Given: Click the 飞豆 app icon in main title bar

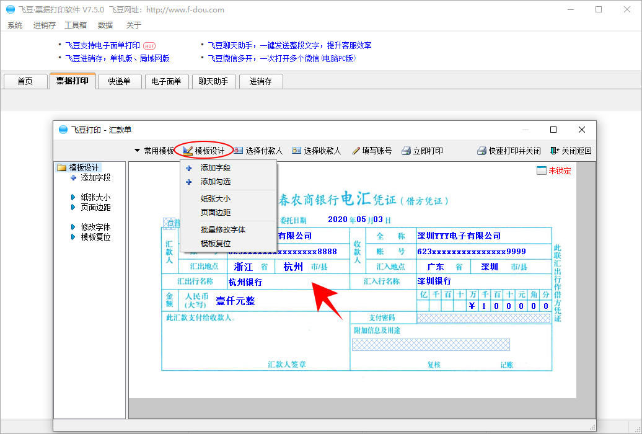Looking at the screenshot, I should point(11,9).
